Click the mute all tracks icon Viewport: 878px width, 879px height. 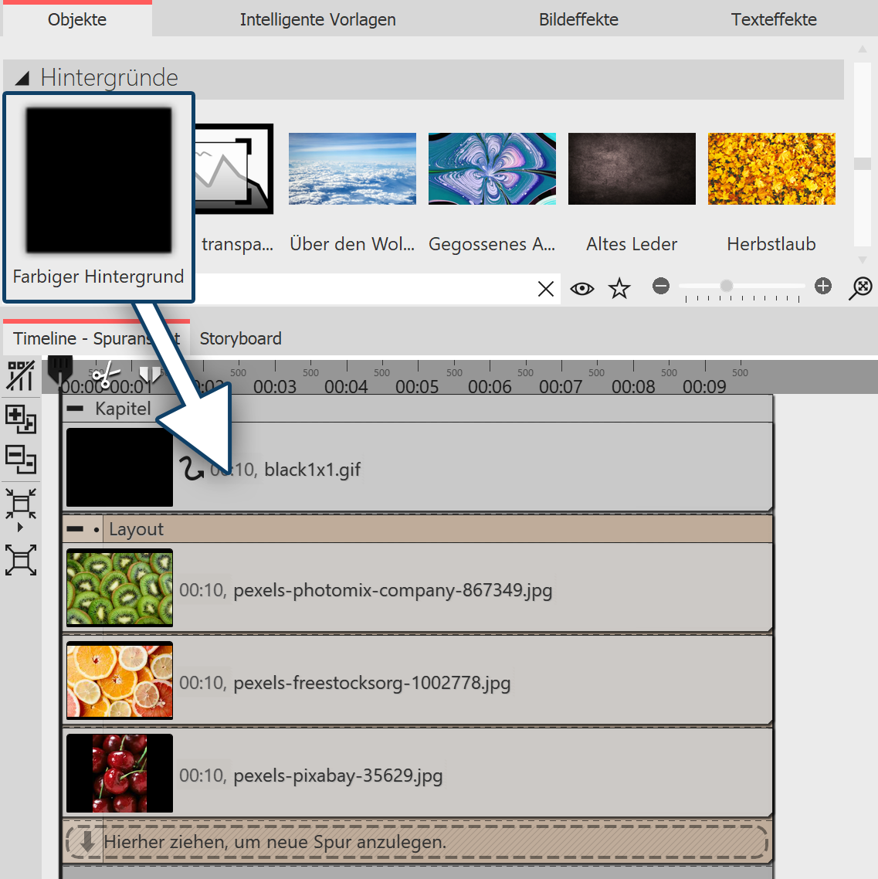tap(21, 375)
